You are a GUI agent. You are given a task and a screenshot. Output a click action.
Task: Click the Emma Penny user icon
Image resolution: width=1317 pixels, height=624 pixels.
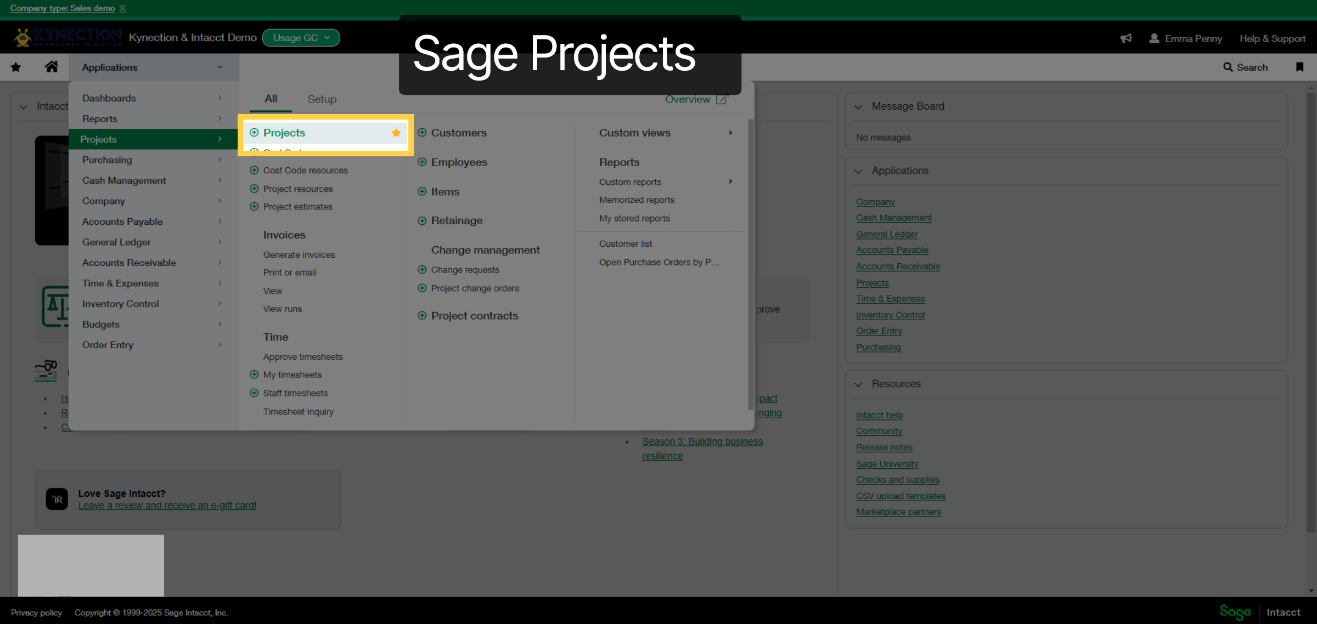pos(1154,38)
